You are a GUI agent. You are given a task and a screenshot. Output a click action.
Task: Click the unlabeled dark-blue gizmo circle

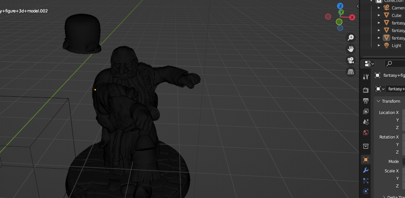[x=340, y=28]
